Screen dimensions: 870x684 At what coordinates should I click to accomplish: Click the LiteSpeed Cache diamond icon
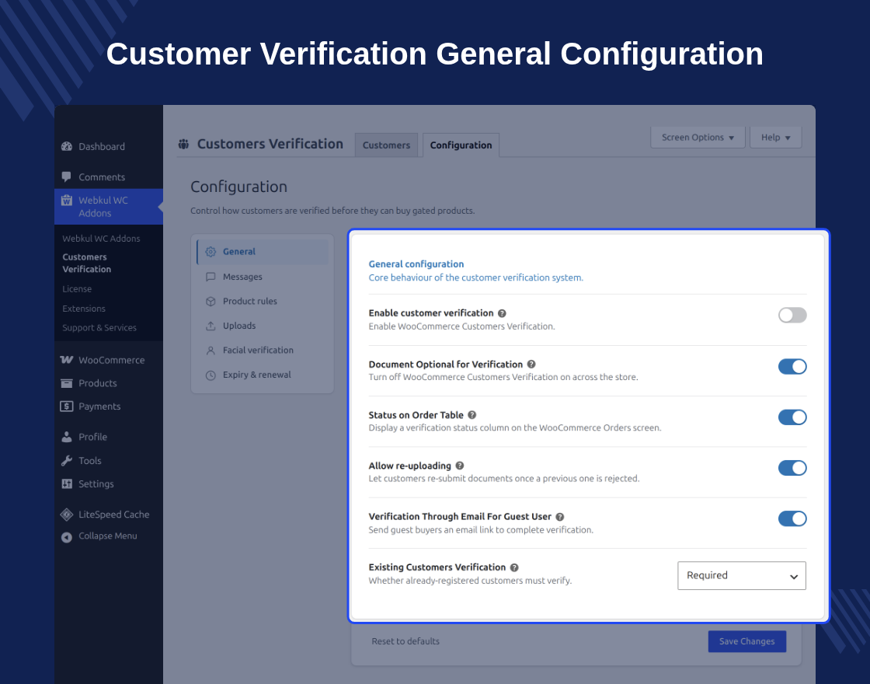67,515
